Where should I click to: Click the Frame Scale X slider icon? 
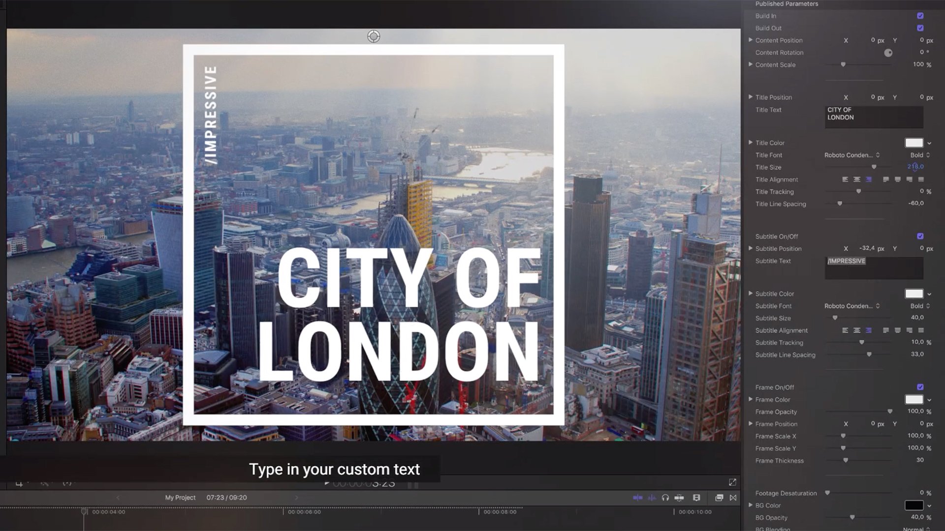(x=843, y=436)
